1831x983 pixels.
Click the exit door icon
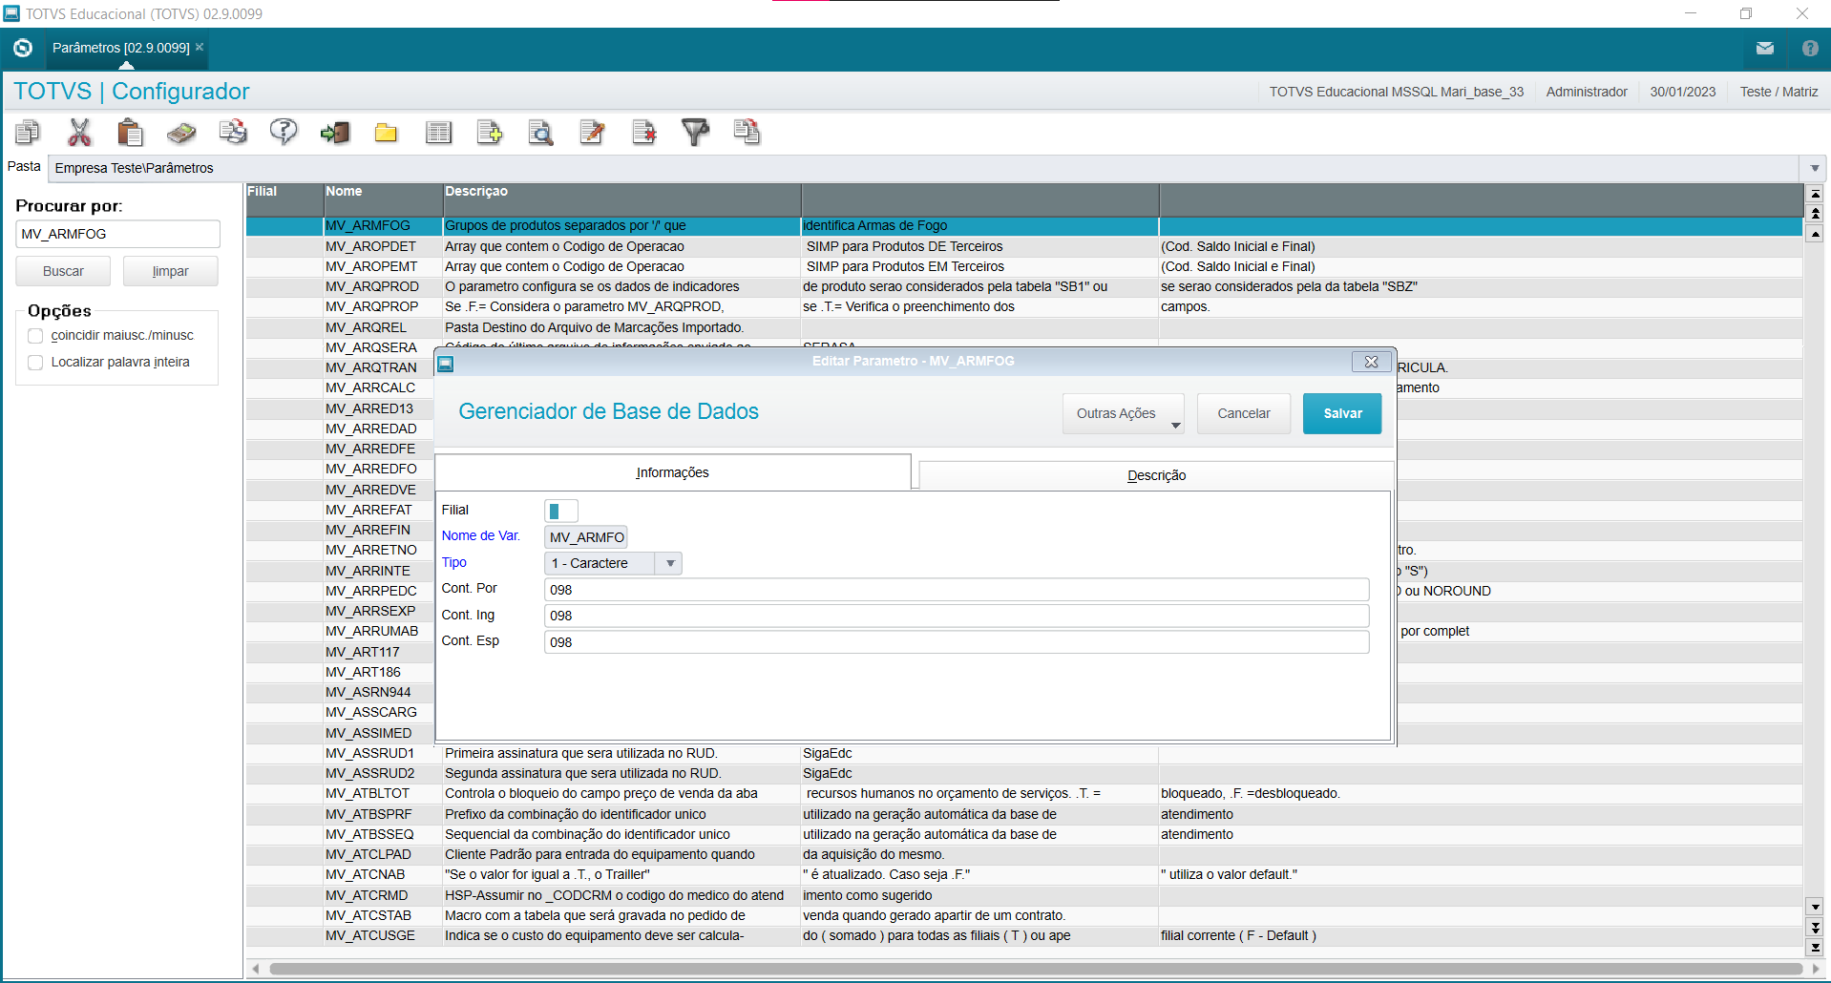335,132
